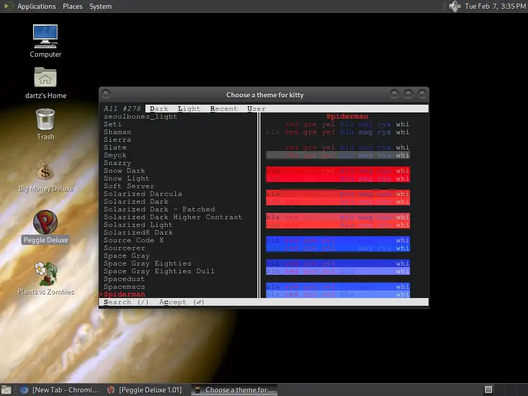Click the kitty window menu button at title bar left
This screenshot has height=396, width=528.
coord(106,94)
